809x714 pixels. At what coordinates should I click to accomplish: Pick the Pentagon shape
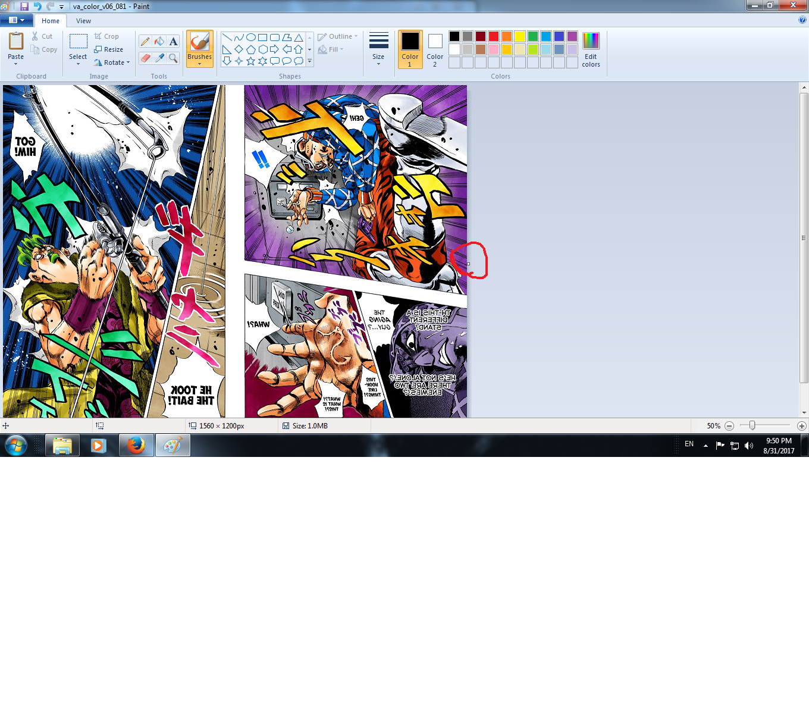click(x=250, y=49)
